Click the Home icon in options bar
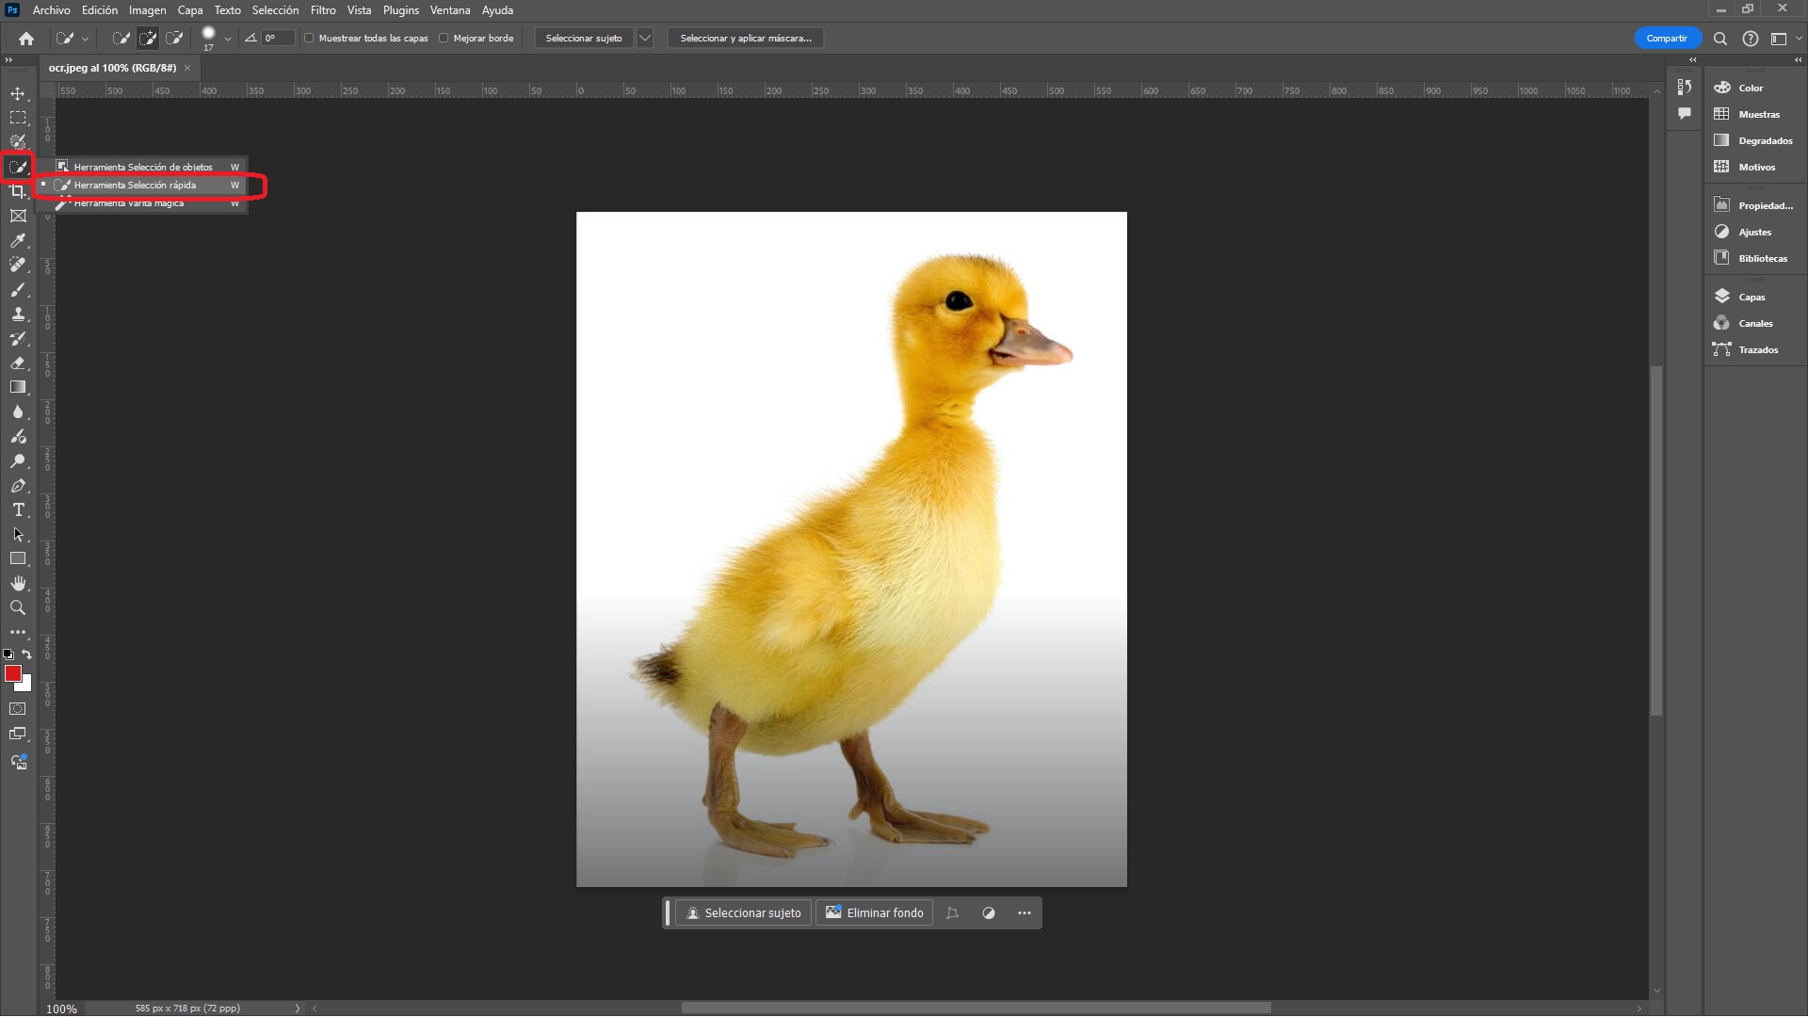The width and height of the screenshot is (1808, 1017). [26, 39]
